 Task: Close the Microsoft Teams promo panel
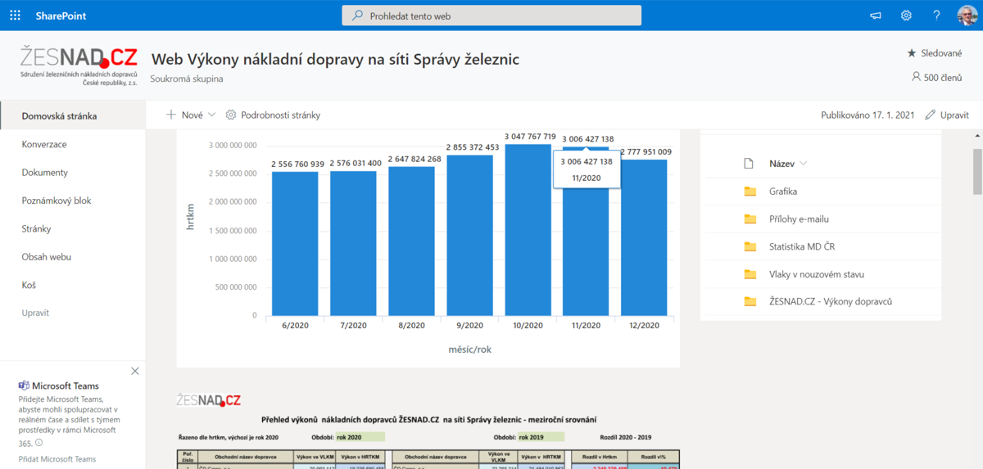click(135, 371)
